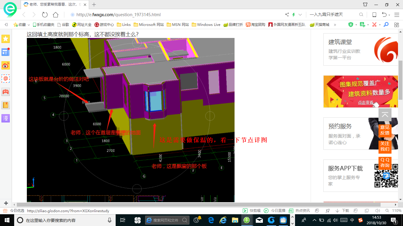The image size is (403, 226).
Task: Open the 网址大全 bookmark
Action: [82, 25]
